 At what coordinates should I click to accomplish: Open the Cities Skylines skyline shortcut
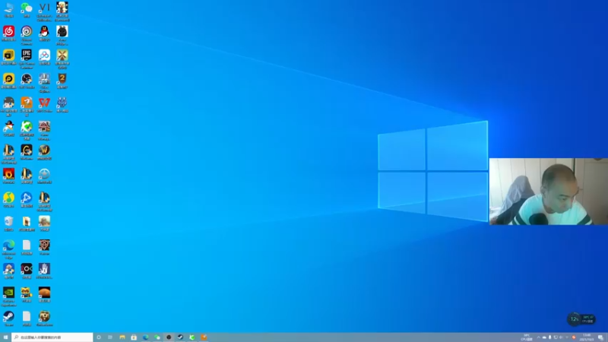click(44, 82)
